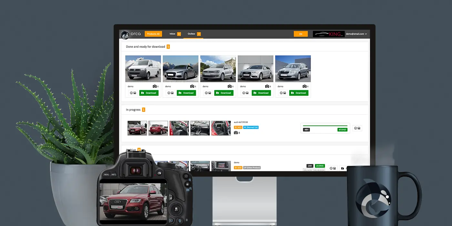Switch to the Outbox tab

(x=194, y=34)
